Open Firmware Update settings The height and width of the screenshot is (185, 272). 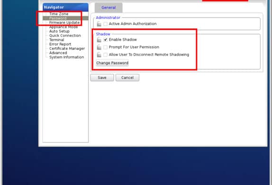coord(64,23)
